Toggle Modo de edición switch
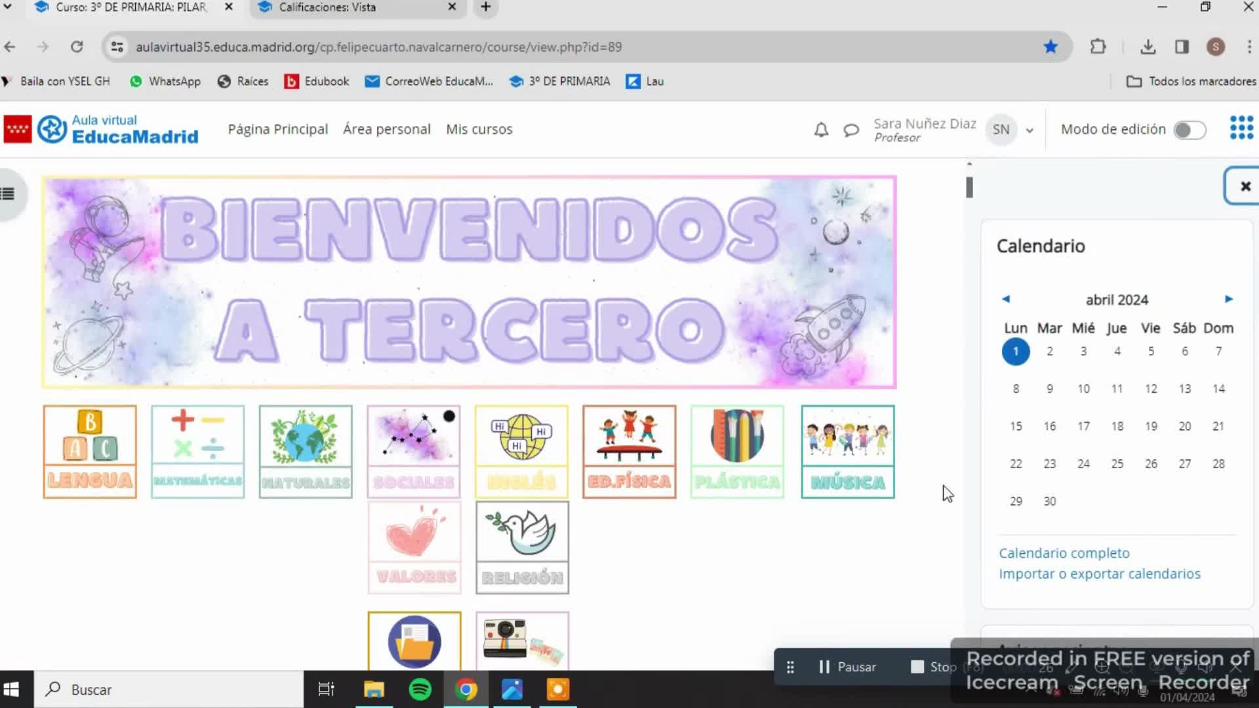The height and width of the screenshot is (708, 1259). tap(1189, 130)
